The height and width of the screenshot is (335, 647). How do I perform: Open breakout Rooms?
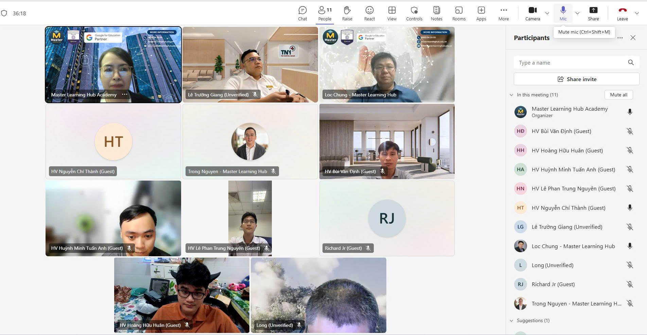tap(459, 14)
